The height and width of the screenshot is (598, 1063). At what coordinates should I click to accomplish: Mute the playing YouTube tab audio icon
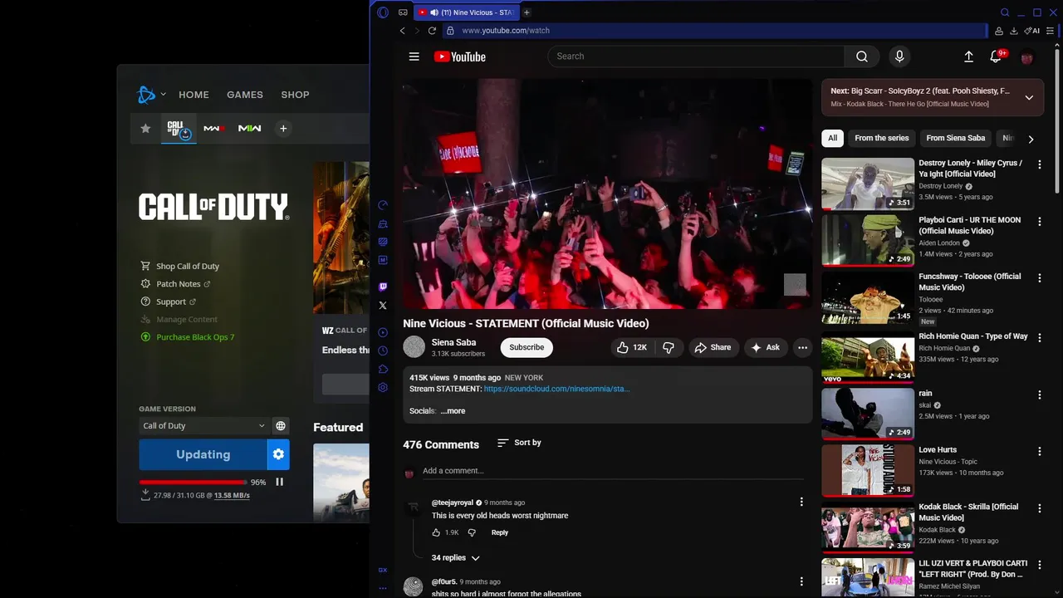pyautogui.click(x=434, y=12)
